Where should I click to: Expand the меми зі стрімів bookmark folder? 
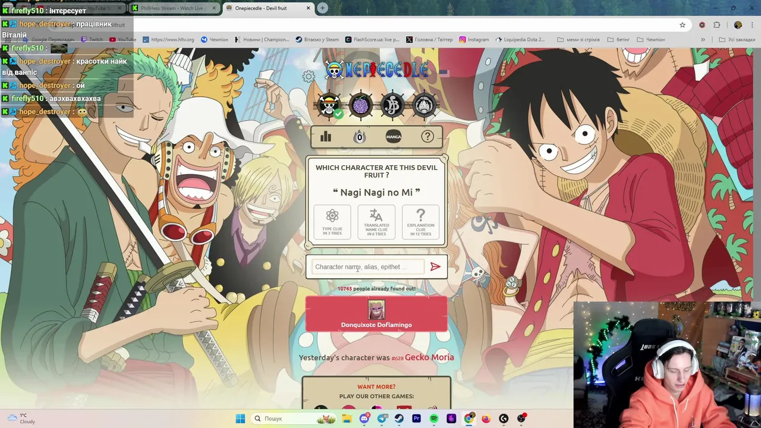coord(578,40)
